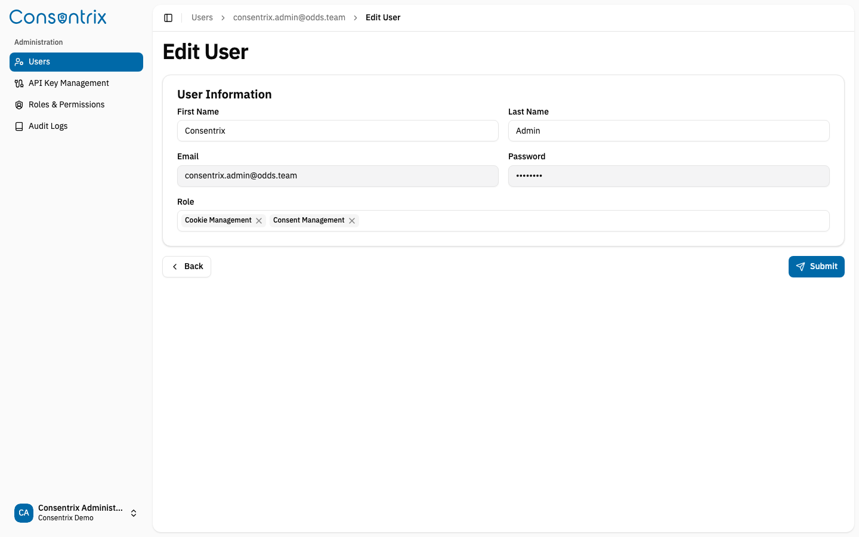
Task: Click the Consent Management tag label
Action: pos(309,220)
